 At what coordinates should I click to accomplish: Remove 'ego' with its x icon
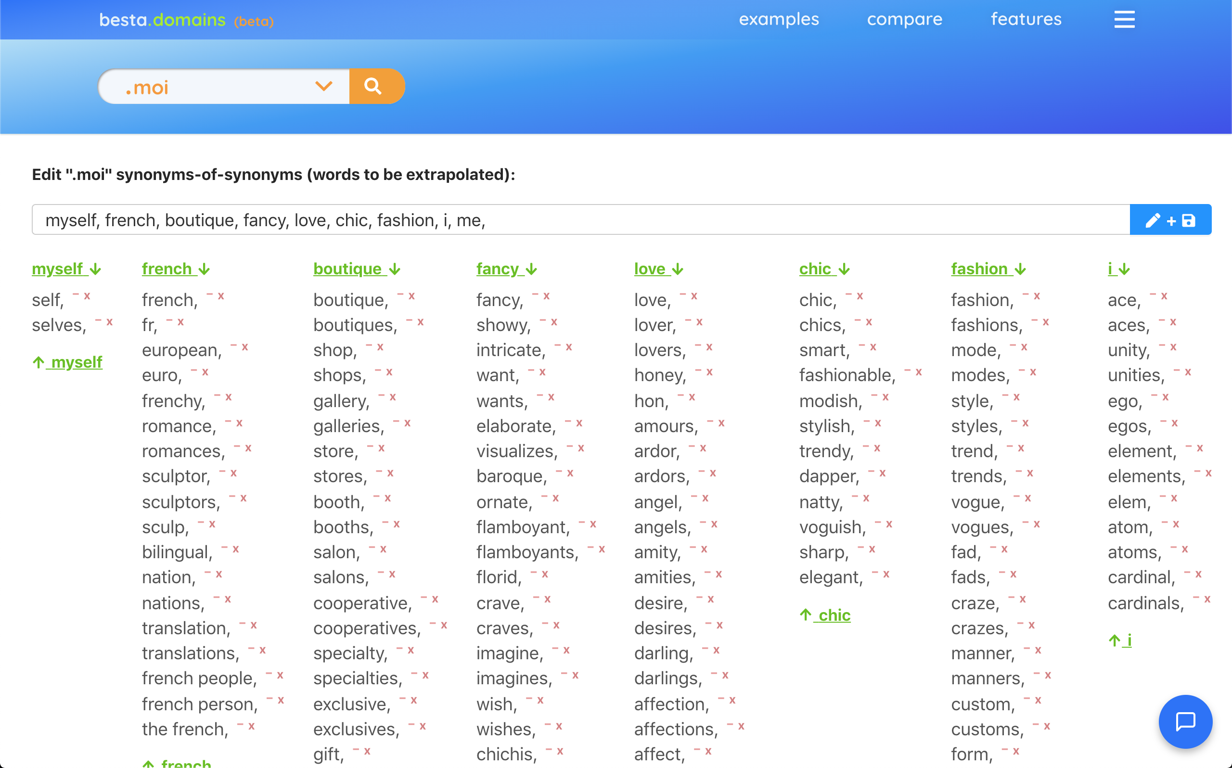1166,397
